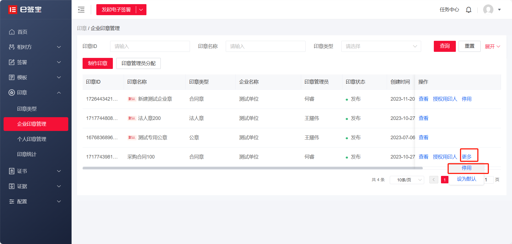Viewport: 512px width, 244px height.
Task: Click the 印章状态 column header
Action: (x=355, y=82)
